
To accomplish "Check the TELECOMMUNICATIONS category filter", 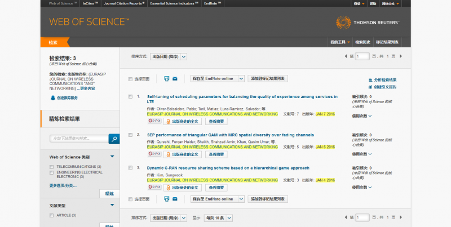I will coord(51,167).
